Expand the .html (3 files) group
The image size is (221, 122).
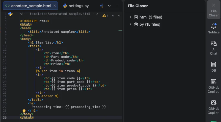130,17
